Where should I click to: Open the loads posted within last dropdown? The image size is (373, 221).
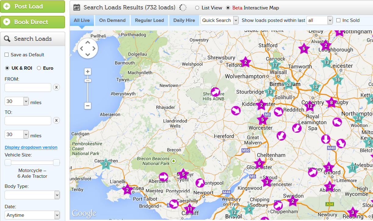[x=319, y=20]
